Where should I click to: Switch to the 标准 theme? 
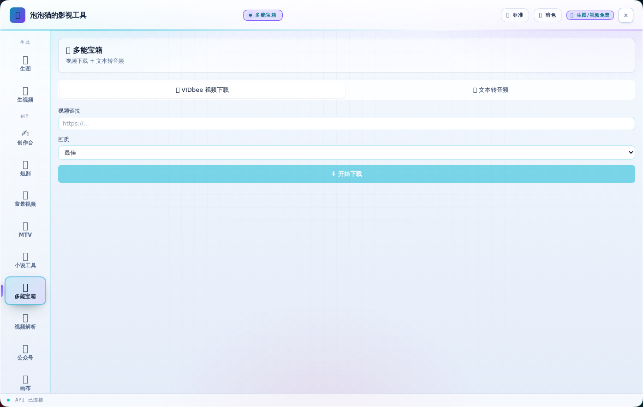515,15
